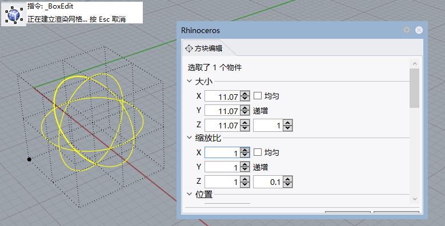Click the 缩放比 Y value field
The width and height of the screenshot is (445, 226).
(222, 167)
